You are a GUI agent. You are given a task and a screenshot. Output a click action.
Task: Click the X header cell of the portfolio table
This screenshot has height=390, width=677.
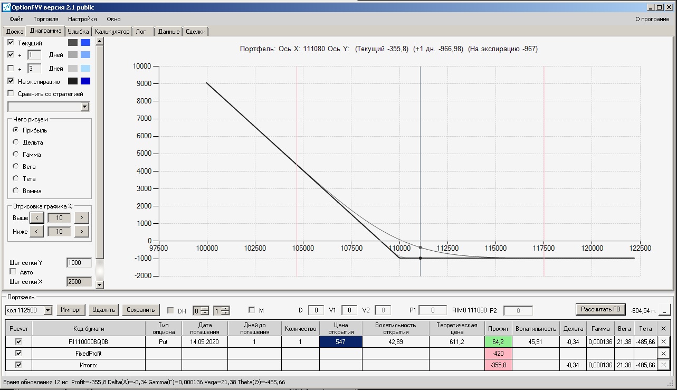tap(663, 328)
